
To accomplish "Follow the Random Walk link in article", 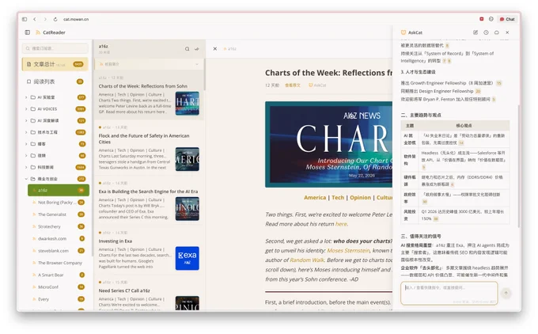I will 307,260.
